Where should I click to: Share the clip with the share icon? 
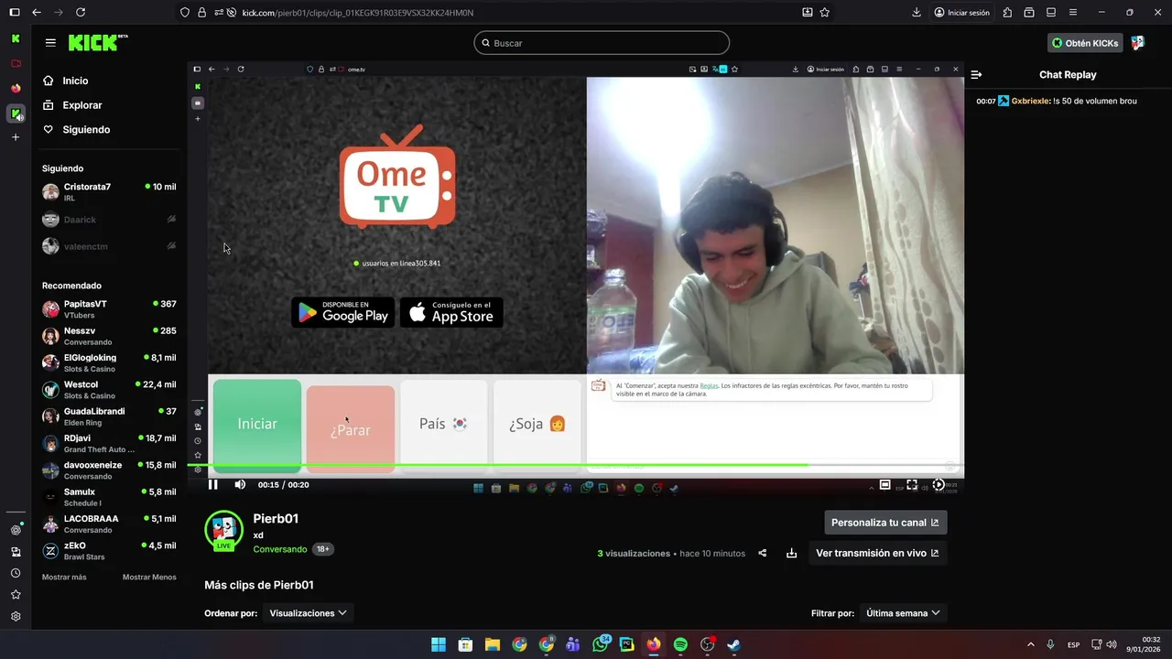tap(762, 554)
